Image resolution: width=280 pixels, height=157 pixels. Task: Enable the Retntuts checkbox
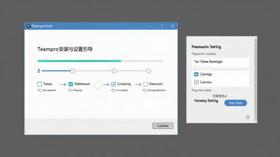[146, 84]
